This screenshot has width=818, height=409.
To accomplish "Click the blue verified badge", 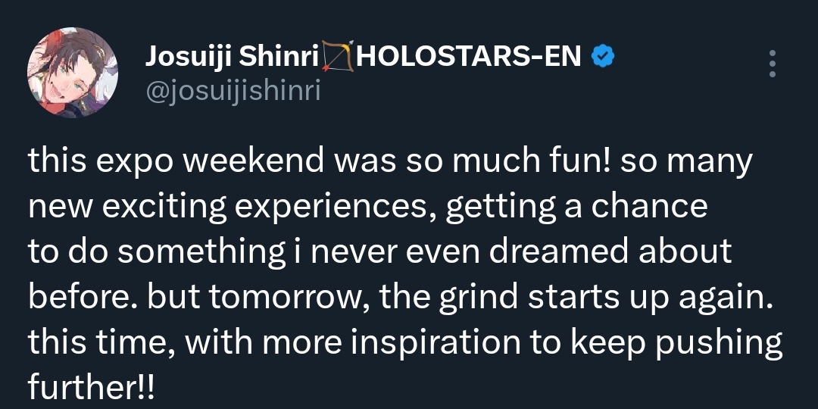I will (x=603, y=56).
